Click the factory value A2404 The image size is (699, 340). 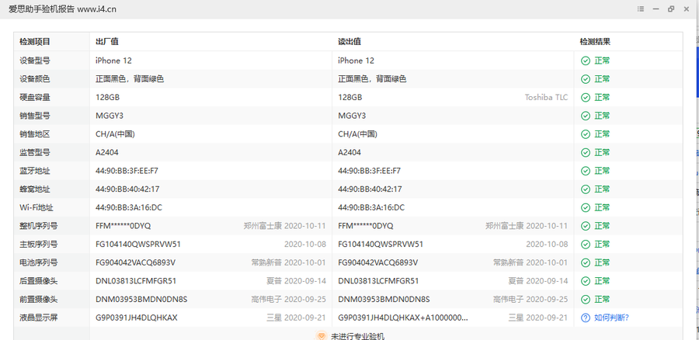[107, 152]
